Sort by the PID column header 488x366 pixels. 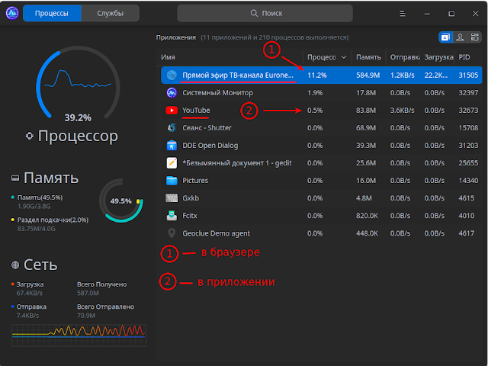(464, 57)
